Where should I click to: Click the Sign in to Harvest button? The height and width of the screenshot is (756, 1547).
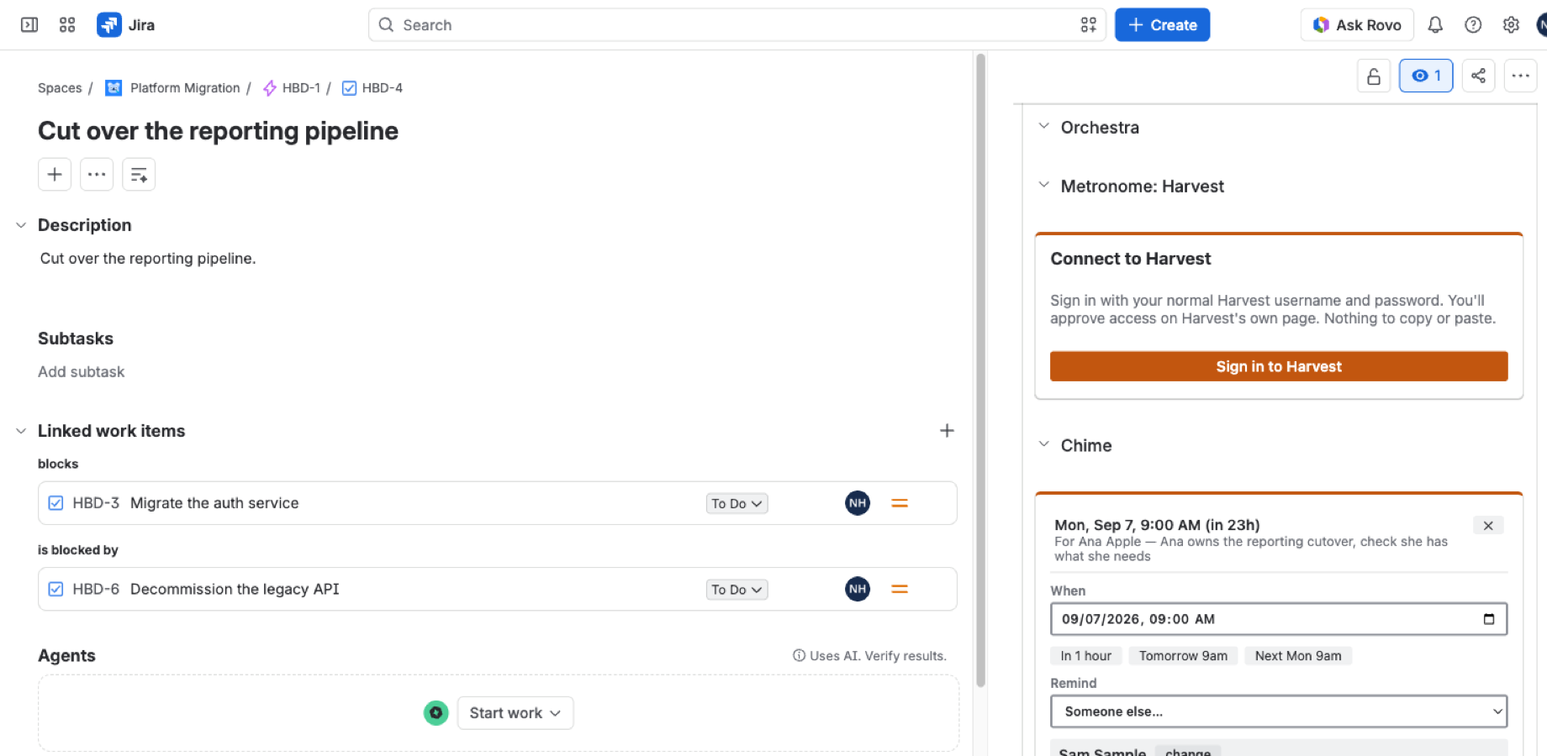point(1279,366)
